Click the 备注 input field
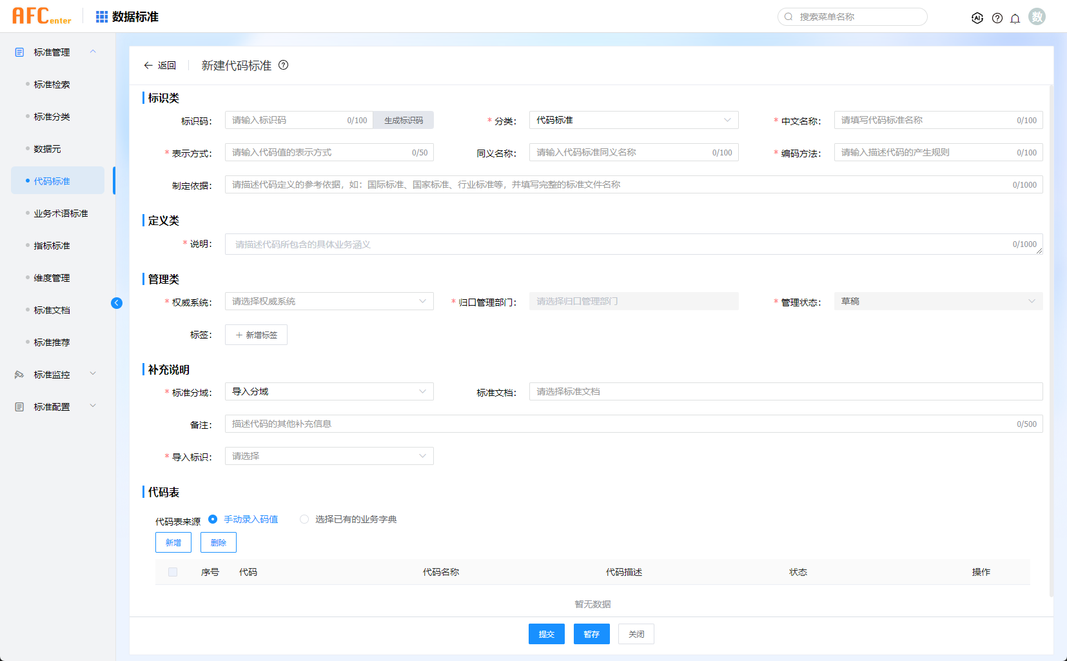 634,424
